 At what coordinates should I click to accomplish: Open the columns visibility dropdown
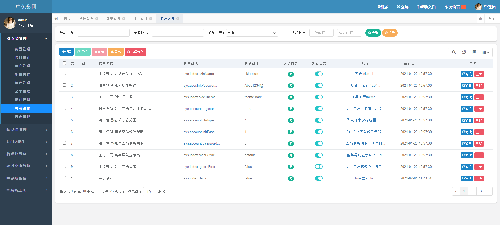coord(486,52)
